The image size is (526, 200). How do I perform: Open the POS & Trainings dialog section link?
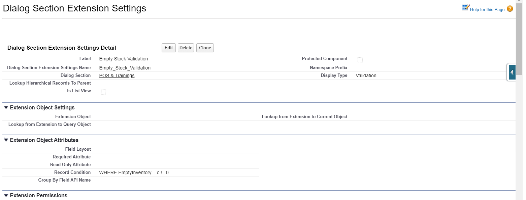pyautogui.click(x=117, y=76)
